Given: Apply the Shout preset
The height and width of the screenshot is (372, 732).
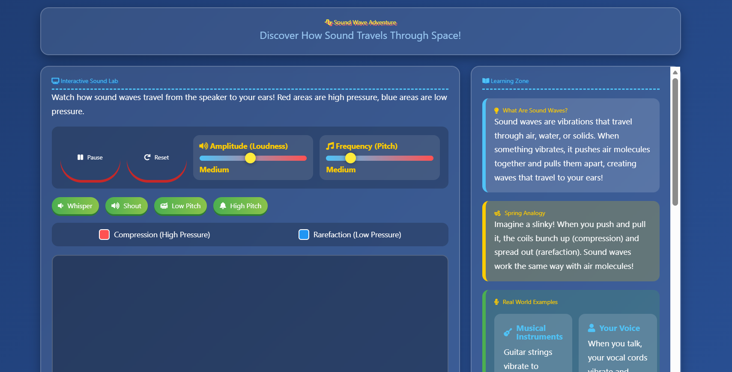Looking at the screenshot, I should (126, 206).
